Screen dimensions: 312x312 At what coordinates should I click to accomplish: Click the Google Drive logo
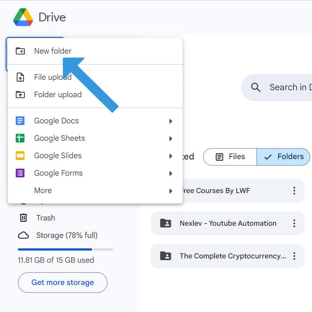23,17
